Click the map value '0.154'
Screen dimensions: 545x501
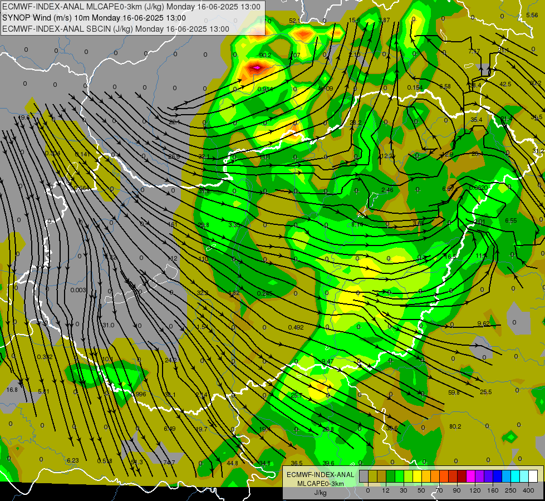coord(415,87)
